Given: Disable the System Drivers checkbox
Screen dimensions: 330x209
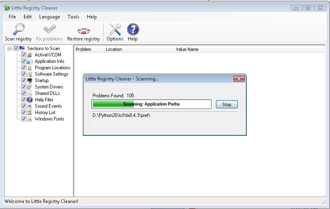Looking at the screenshot, I should pos(24,87).
